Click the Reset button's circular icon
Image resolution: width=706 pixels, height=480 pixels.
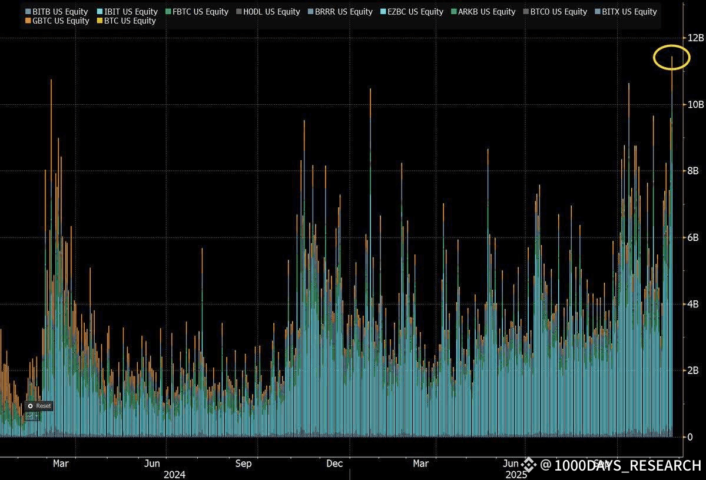click(30, 406)
